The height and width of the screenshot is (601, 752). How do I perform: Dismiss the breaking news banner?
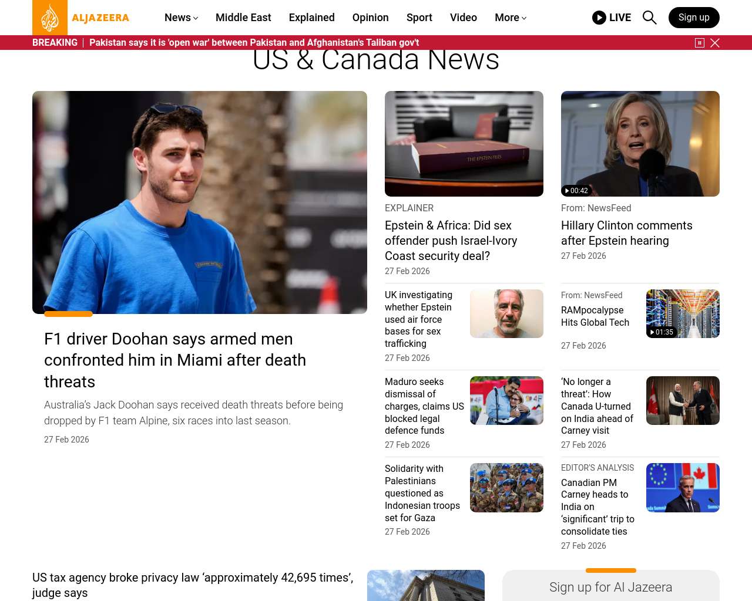point(715,43)
